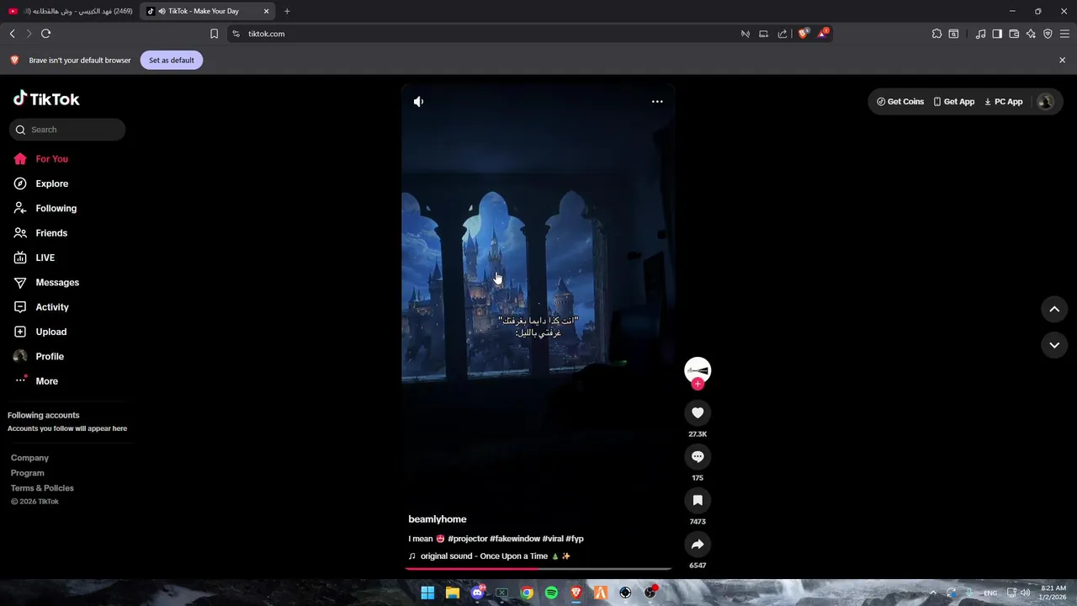Open the Brave playlist music note icon
Screen dimensions: 1077x606
[x=980, y=34]
